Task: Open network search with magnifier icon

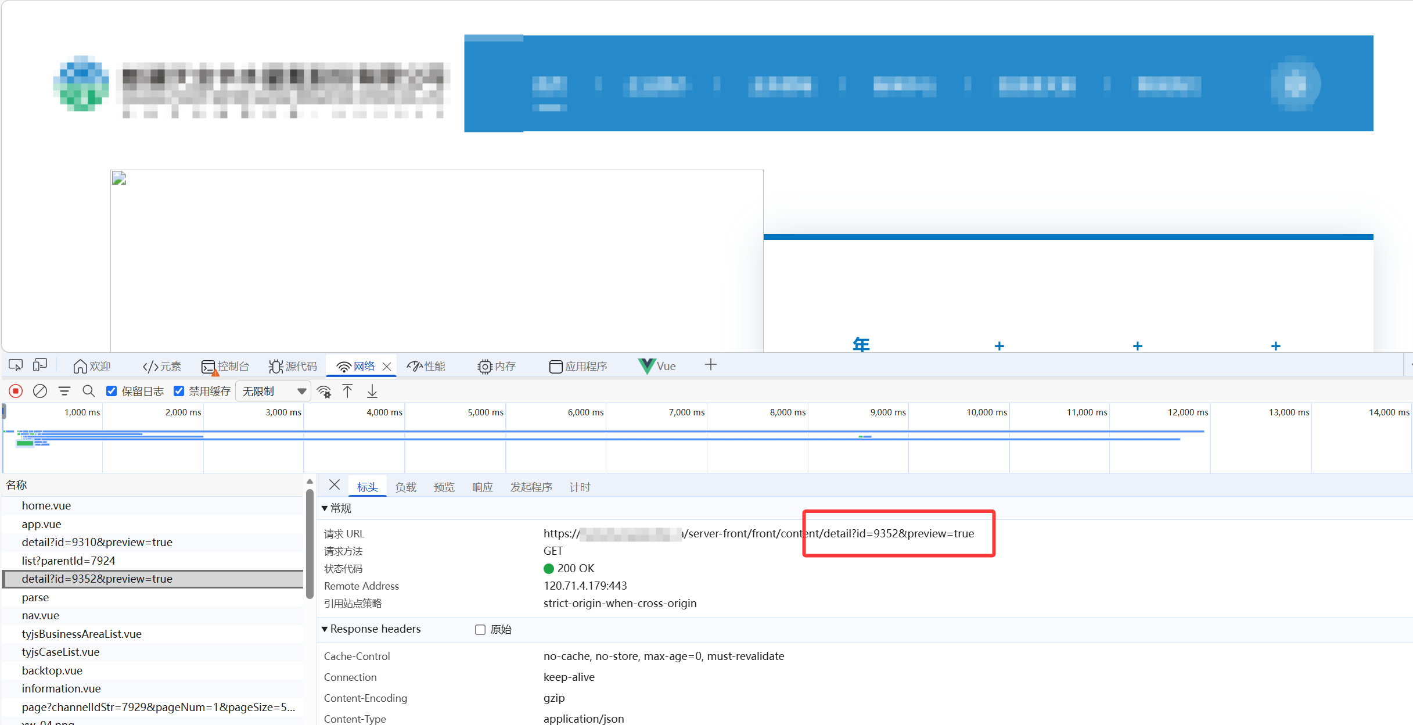Action: click(88, 391)
